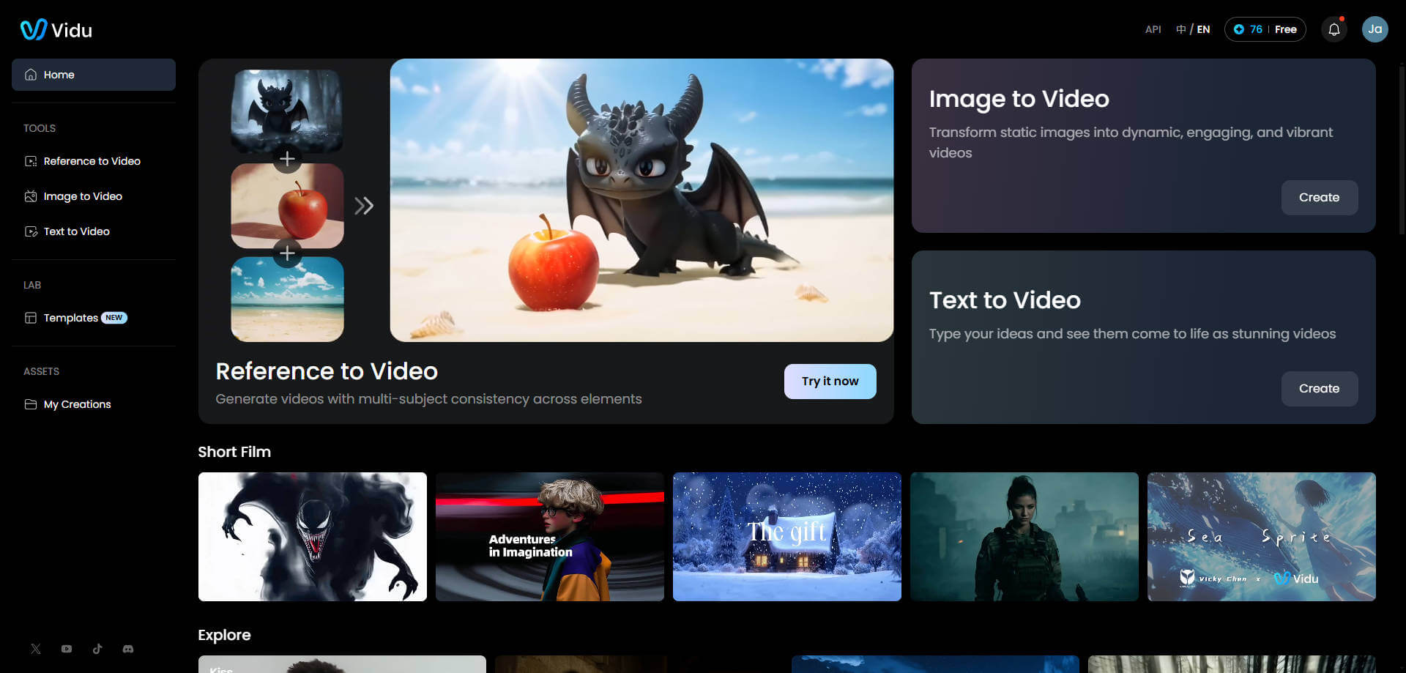Click the 'Type your ideas' description text

1132,334
